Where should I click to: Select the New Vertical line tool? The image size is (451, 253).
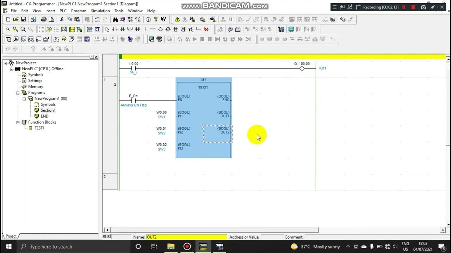[x=145, y=29]
